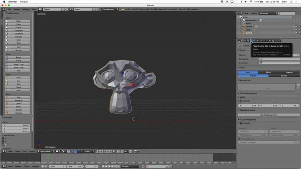This screenshot has width=301, height=169.
Task: Click the OpenGL render image icon
Action: coord(135,151)
